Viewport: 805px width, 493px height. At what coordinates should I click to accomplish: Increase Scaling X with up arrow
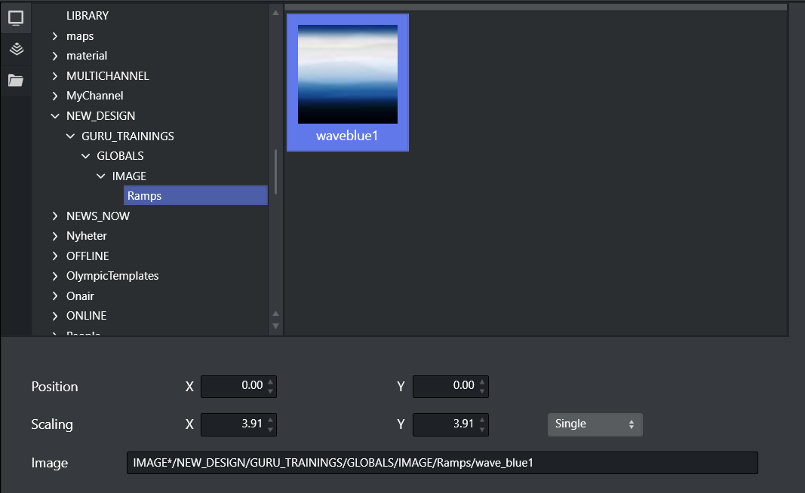click(271, 420)
